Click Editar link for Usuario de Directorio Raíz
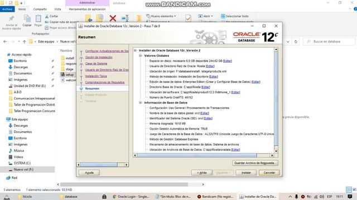This screenshot has height=200, width=357. [x=210, y=66]
